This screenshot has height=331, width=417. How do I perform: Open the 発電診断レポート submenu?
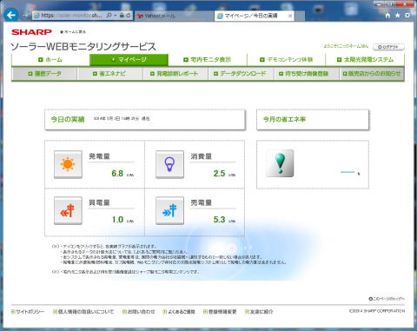click(175, 74)
